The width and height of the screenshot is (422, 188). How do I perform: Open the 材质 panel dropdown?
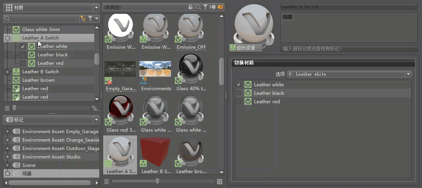coord(97,8)
